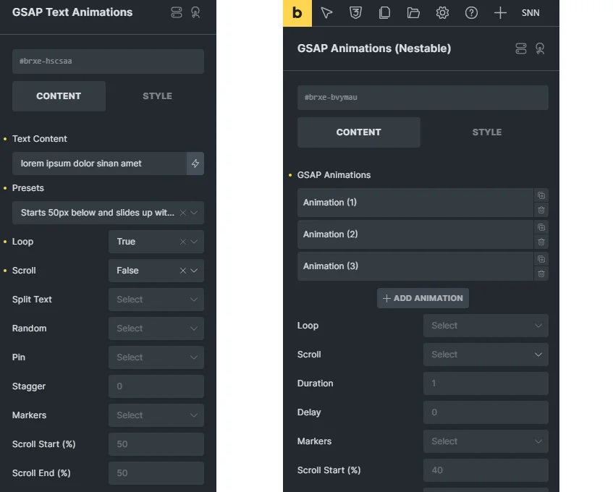Select the pointer/cursor tool icon
The height and width of the screenshot is (492, 613).
tap(326, 13)
